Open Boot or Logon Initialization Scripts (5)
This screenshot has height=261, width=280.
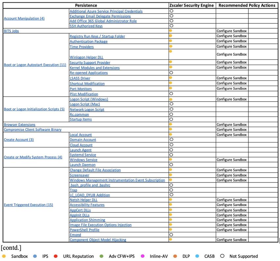(34, 109)
